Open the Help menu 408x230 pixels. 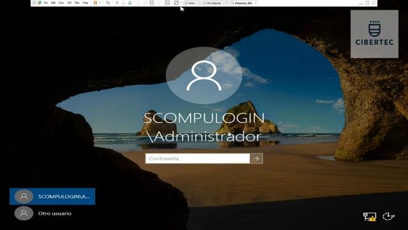pos(85,3)
